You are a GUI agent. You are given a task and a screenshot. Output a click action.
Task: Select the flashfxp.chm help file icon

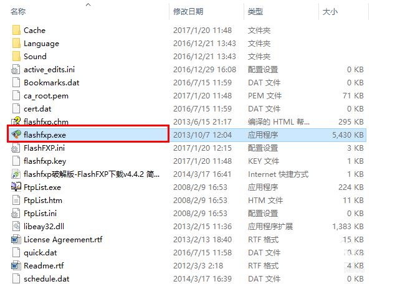pos(16,121)
